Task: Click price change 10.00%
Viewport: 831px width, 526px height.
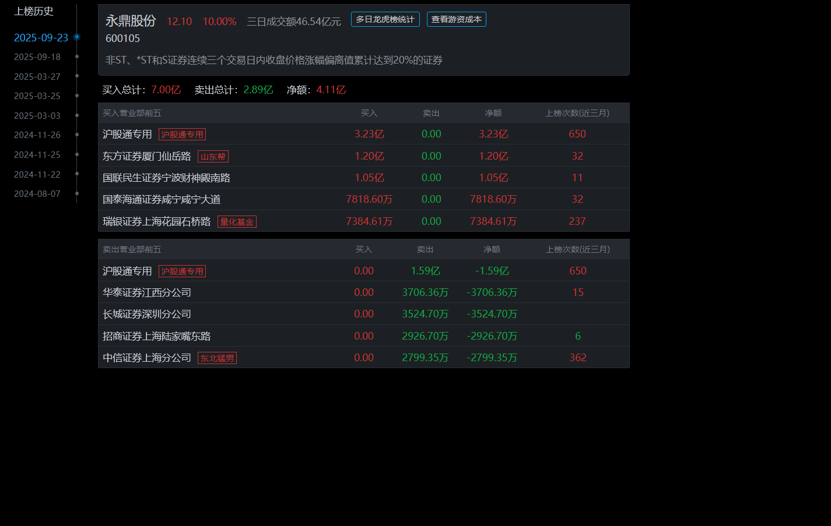Action: click(219, 22)
